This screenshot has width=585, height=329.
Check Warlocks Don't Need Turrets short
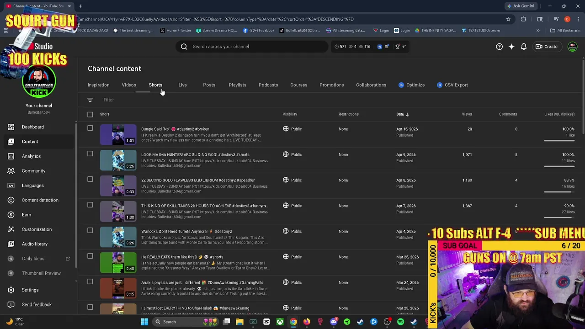pos(90,231)
